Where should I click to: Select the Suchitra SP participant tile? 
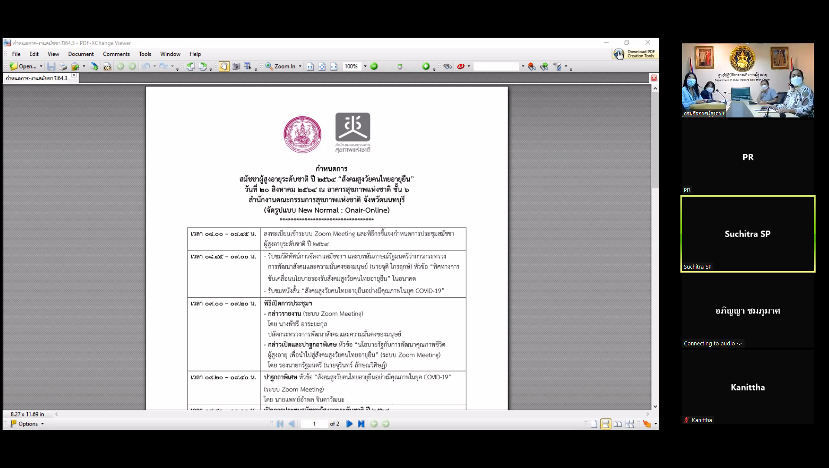point(748,234)
